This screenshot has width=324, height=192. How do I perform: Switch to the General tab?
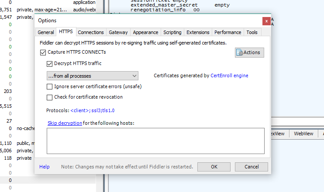point(46,32)
